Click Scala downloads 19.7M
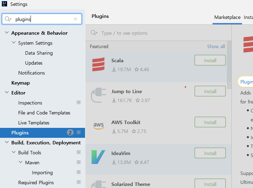The width and height of the screenshot is (253, 188). pos(121,69)
